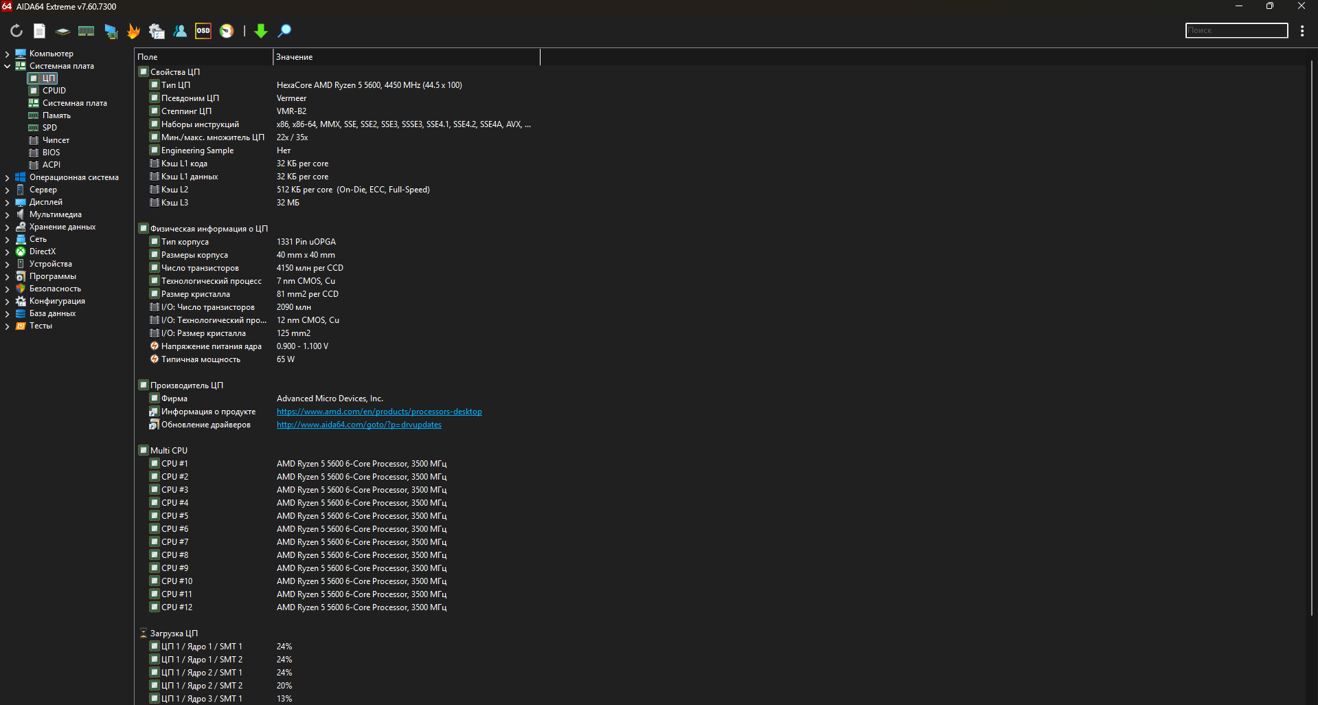
Task: Open the AMD processors-desktop product link
Action: pos(379,412)
